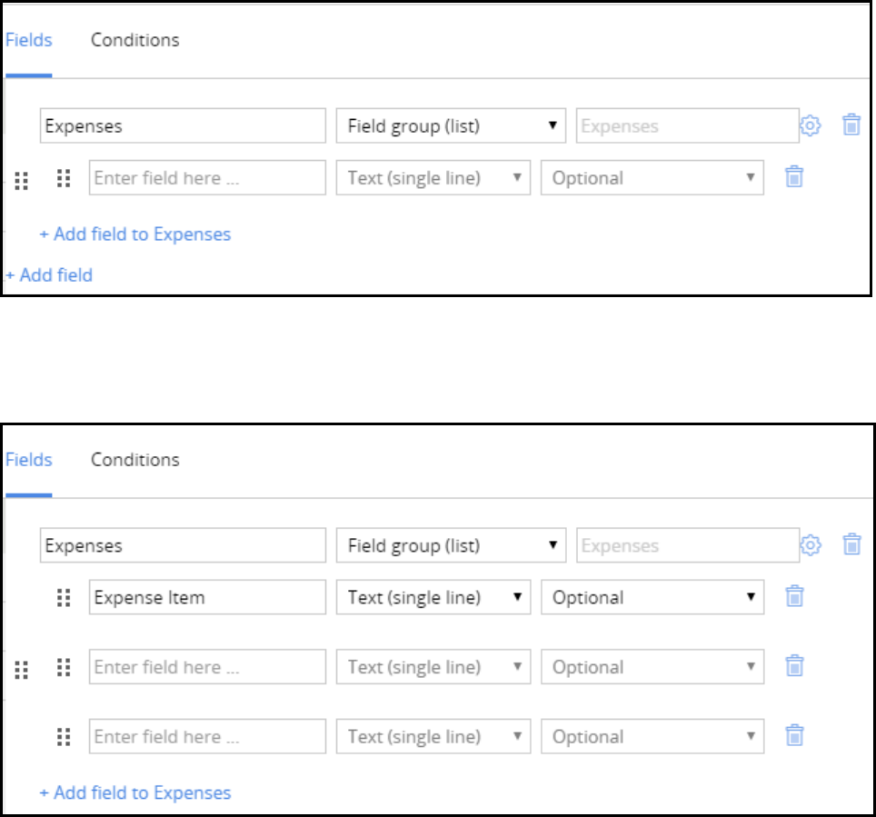The width and height of the screenshot is (876, 817).
Task: Delete the Expenses field group in bottom panel
Action: pyautogui.click(x=851, y=545)
